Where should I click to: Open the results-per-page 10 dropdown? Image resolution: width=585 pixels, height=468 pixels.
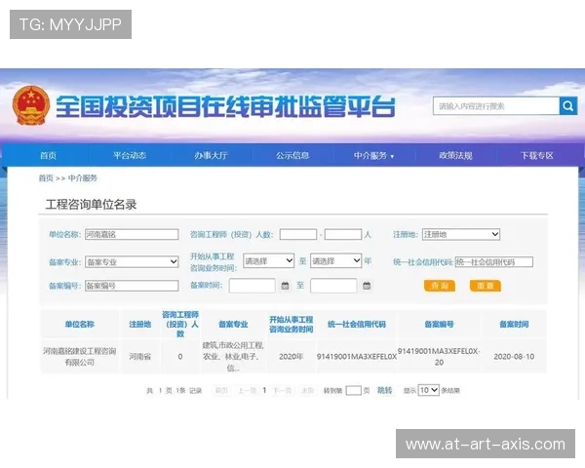tap(429, 390)
